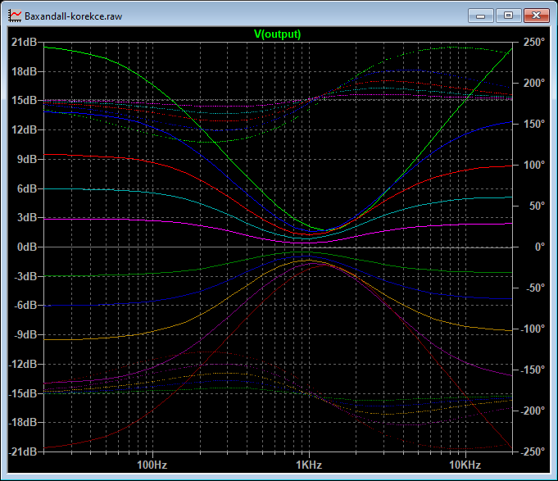Click the 1KHz frequency axis label
The height and width of the screenshot is (481, 558).
pyautogui.click(x=309, y=465)
